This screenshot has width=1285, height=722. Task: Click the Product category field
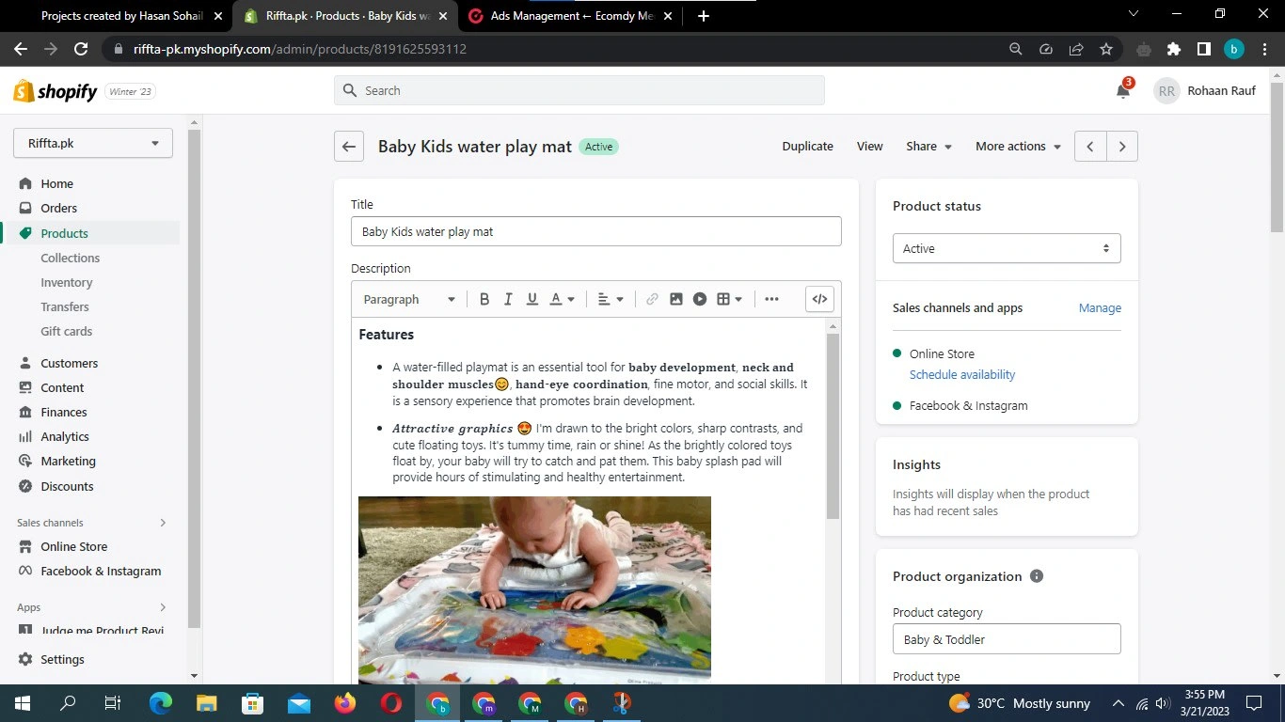coord(1007,639)
